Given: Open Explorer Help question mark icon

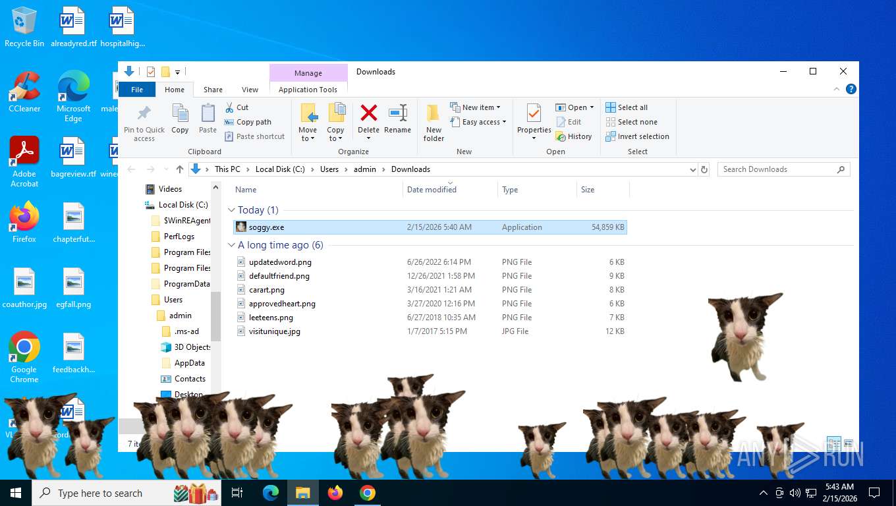Looking at the screenshot, I should tap(851, 89).
